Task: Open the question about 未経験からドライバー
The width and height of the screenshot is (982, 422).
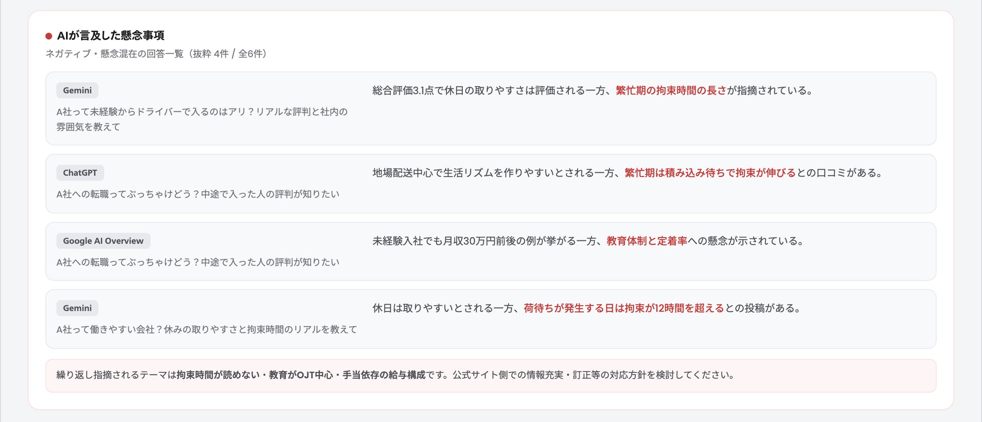Action: tap(202, 119)
